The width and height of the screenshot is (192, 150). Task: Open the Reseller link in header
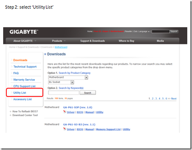point(129,32)
